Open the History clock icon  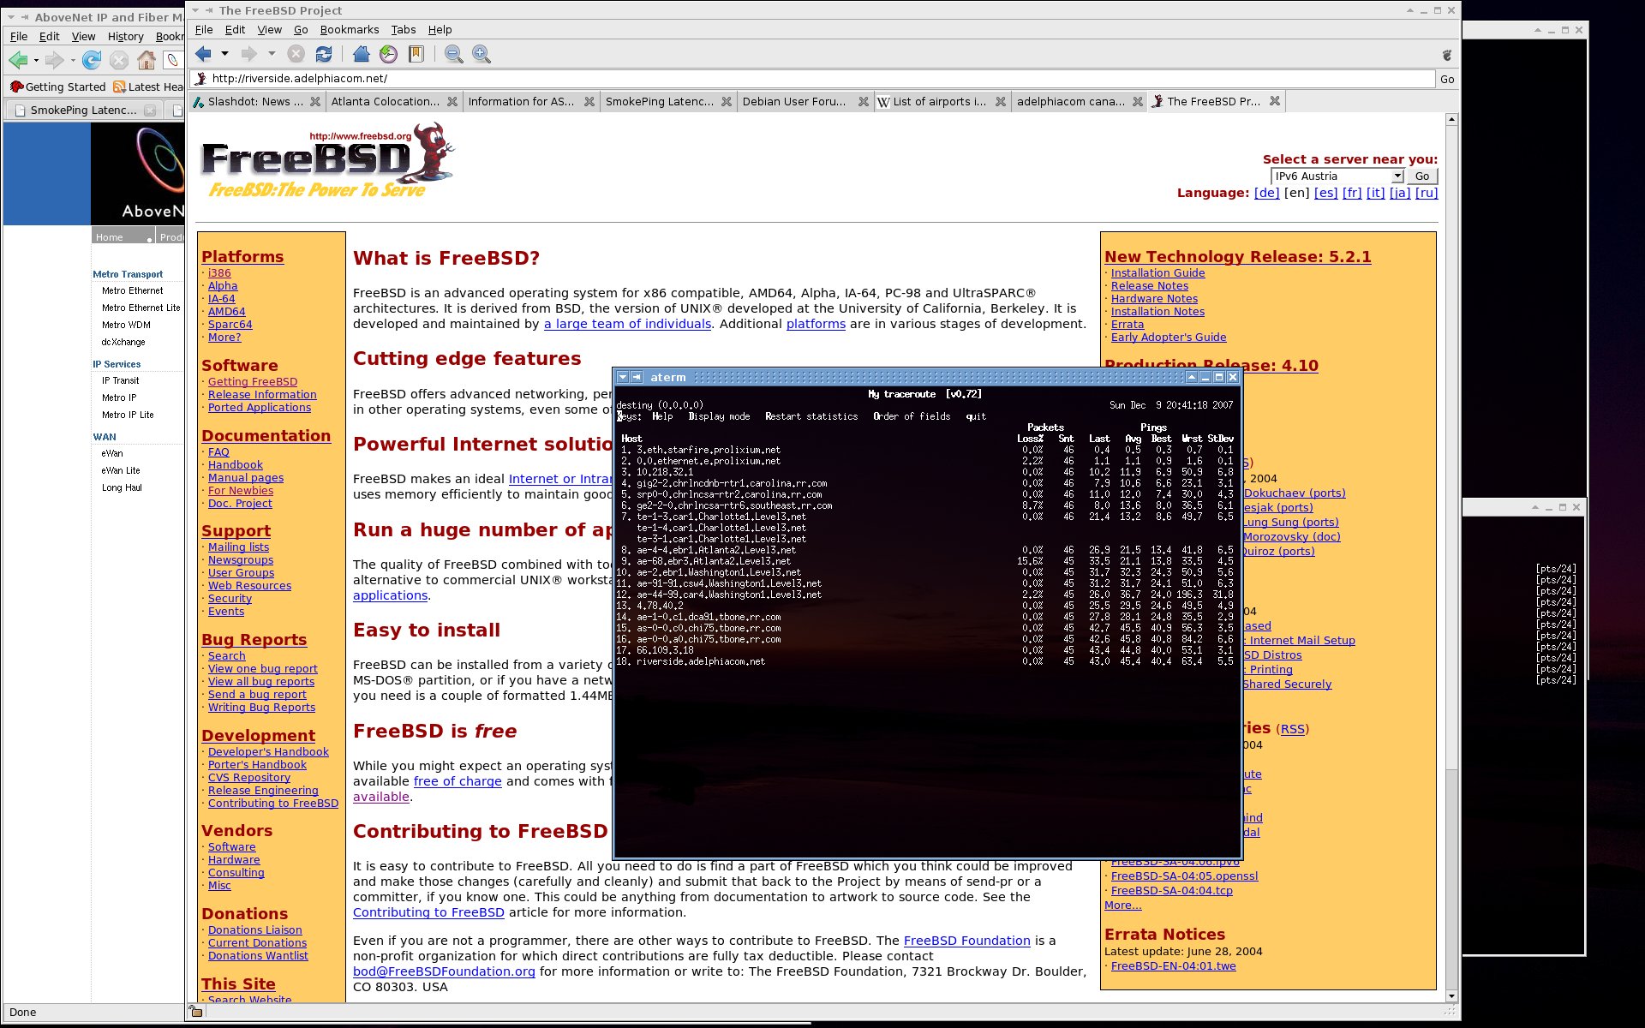pyautogui.click(x=389, y=54)
